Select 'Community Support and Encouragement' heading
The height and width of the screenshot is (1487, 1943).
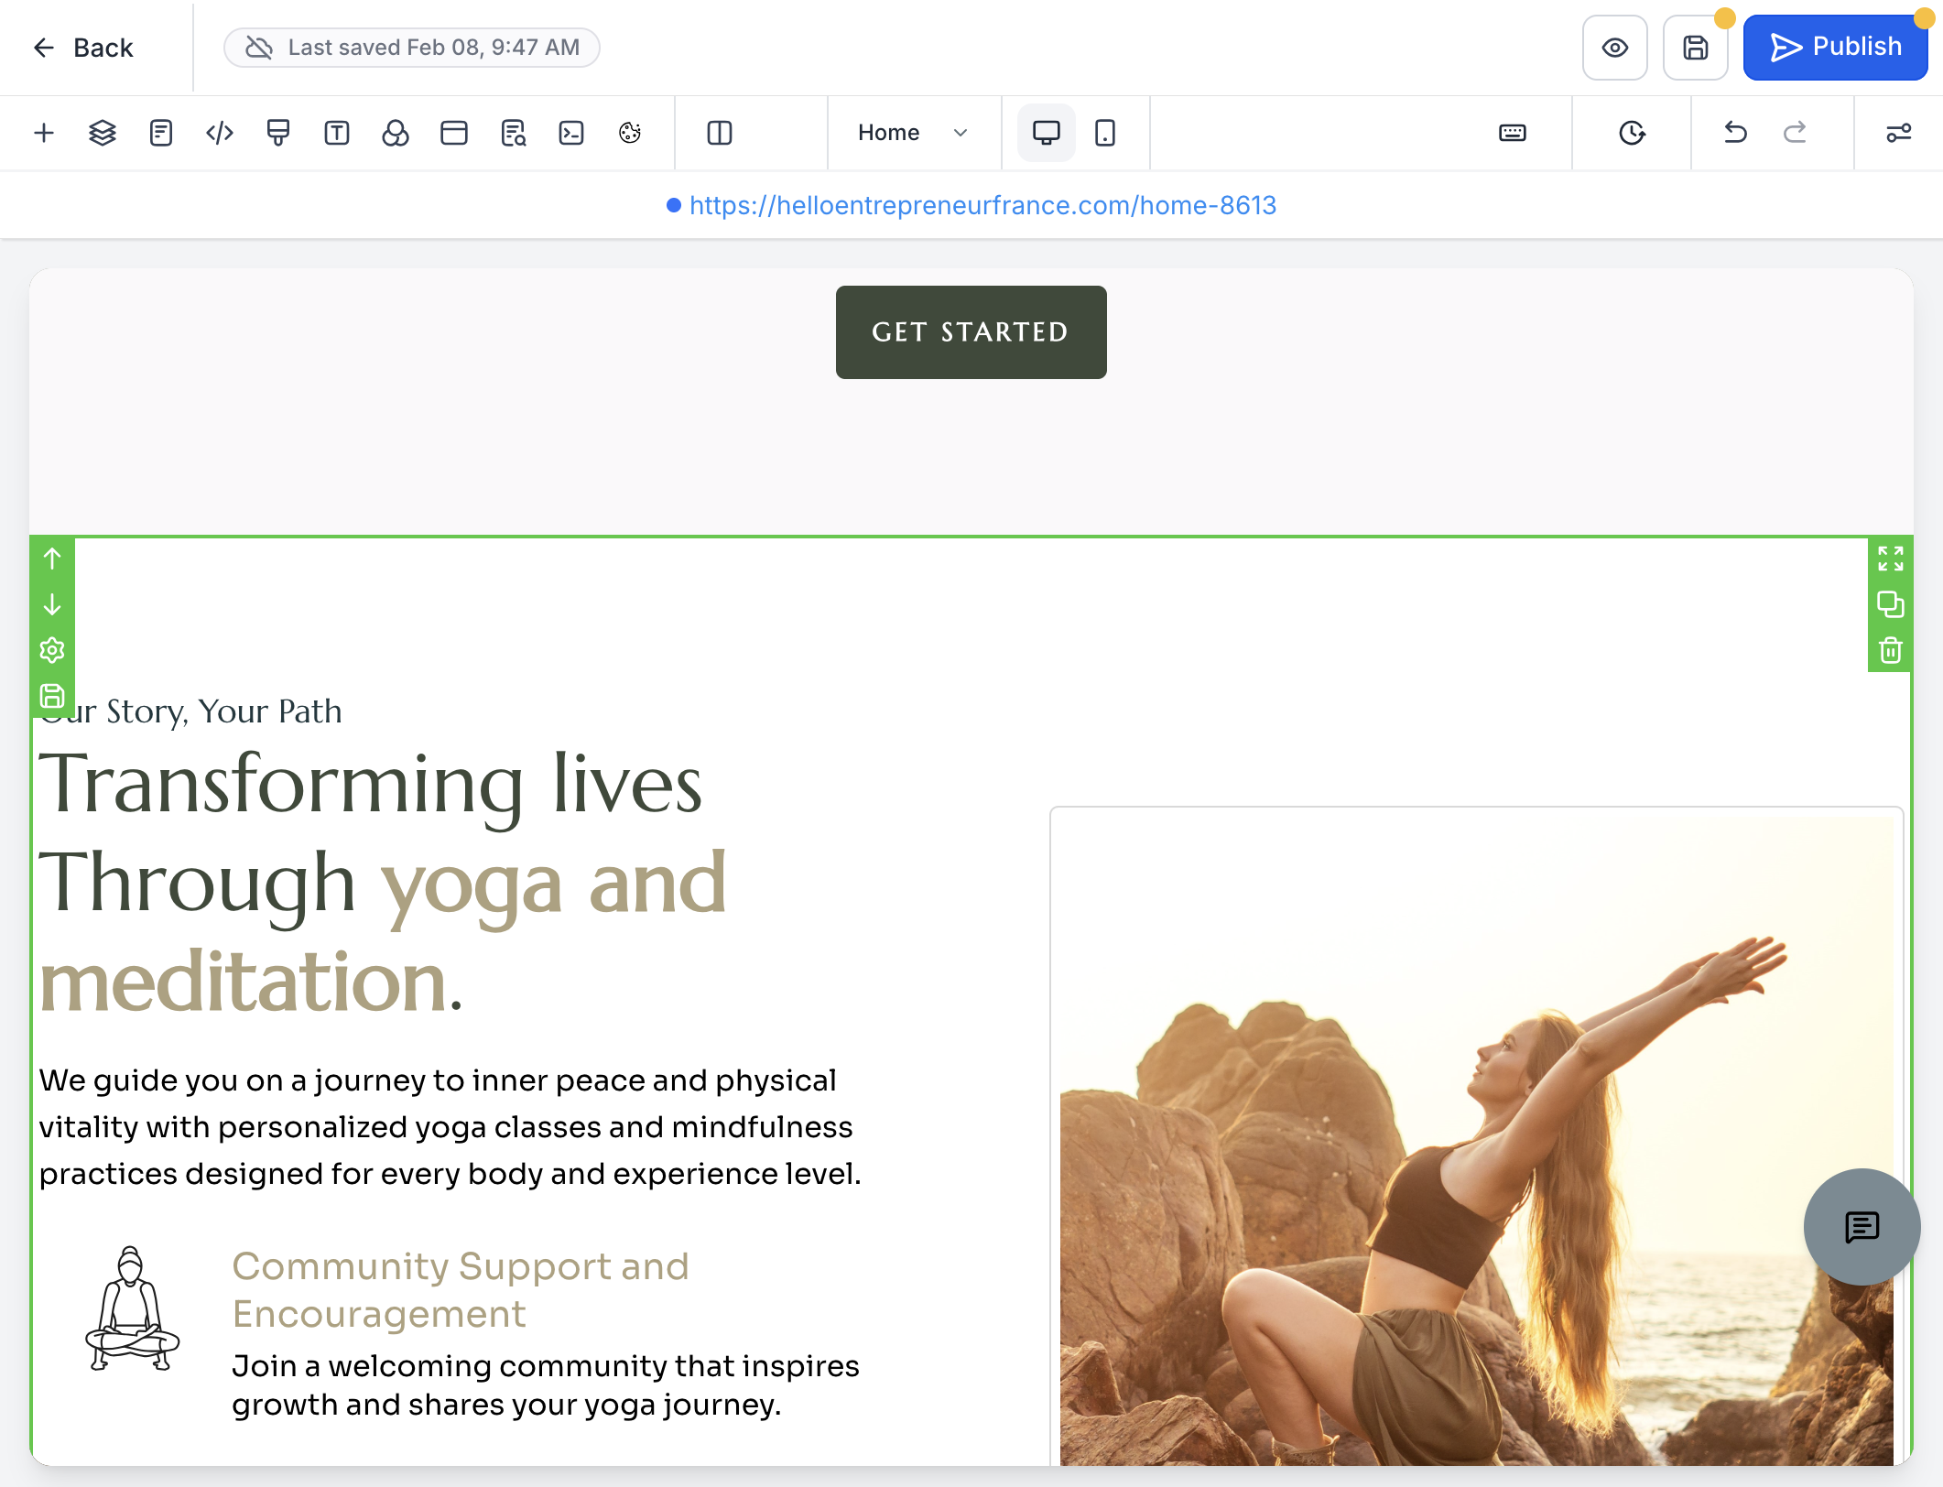pyautogui.click(x=460, y=1289)
